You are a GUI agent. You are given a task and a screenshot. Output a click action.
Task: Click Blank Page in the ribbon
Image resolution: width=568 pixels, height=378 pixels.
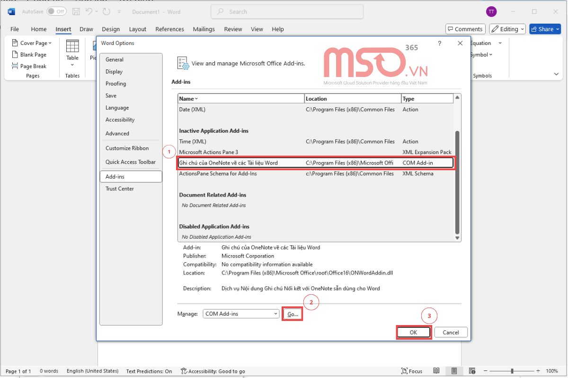[29, 55]
